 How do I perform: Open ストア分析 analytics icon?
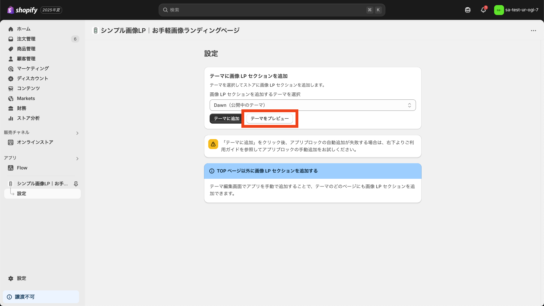[11, 118]
